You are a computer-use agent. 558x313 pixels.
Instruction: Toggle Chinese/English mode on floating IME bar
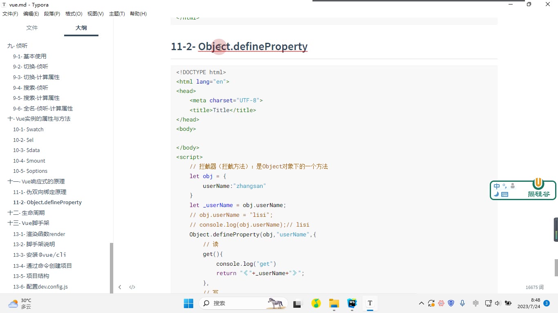[497, 186]
